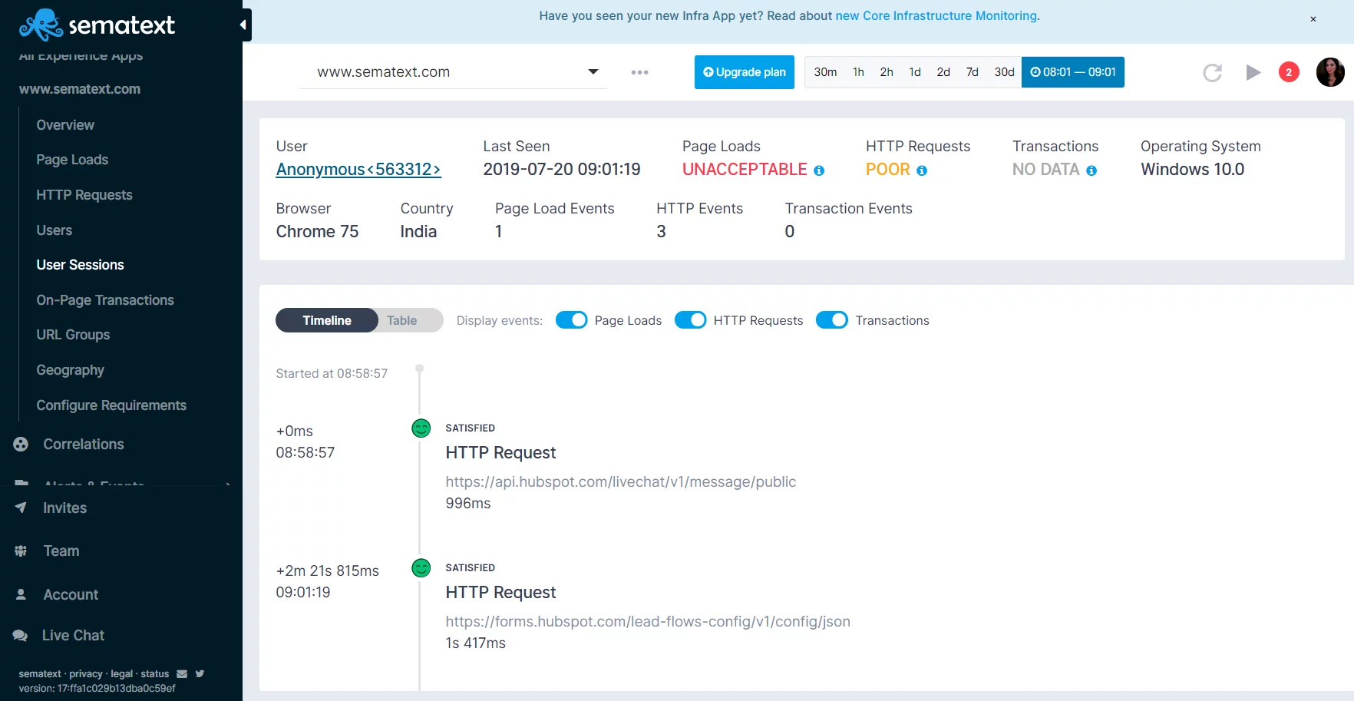Click the Live Chat bubbles icon
The height and width of the screenshot is (701, 1354).
pos(21,635)
